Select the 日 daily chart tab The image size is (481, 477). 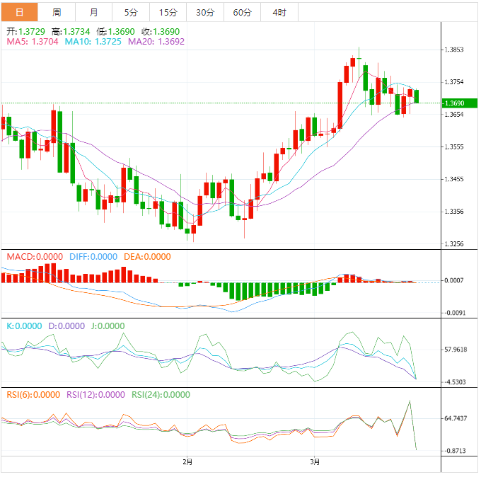[19, 12]
